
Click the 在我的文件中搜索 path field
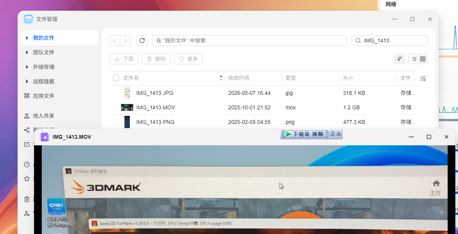[x=249, y=41]
